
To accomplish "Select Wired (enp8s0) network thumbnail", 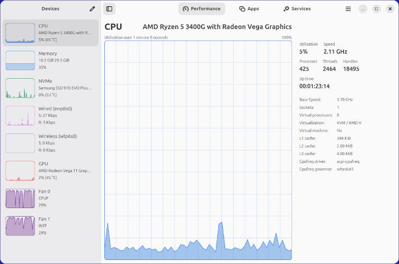I will pos(20,116).
